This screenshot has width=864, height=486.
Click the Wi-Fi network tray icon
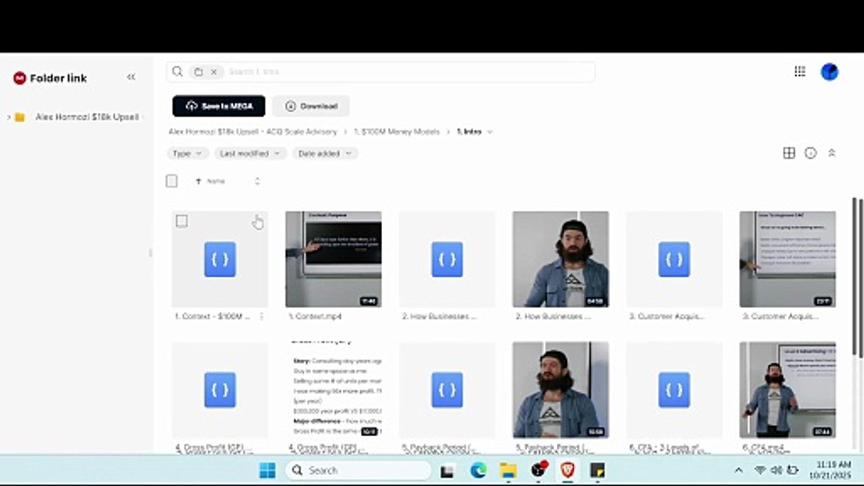pos(760,470)
